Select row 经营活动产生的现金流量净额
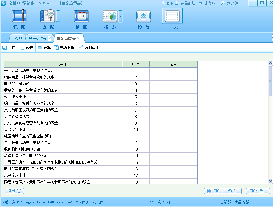Image resolution: width=273 pixels, height=207 pixels. [x=101, y=136]
